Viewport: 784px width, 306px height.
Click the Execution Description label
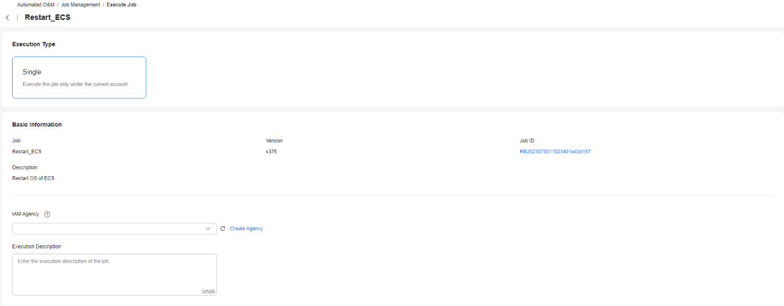[37, 246]
